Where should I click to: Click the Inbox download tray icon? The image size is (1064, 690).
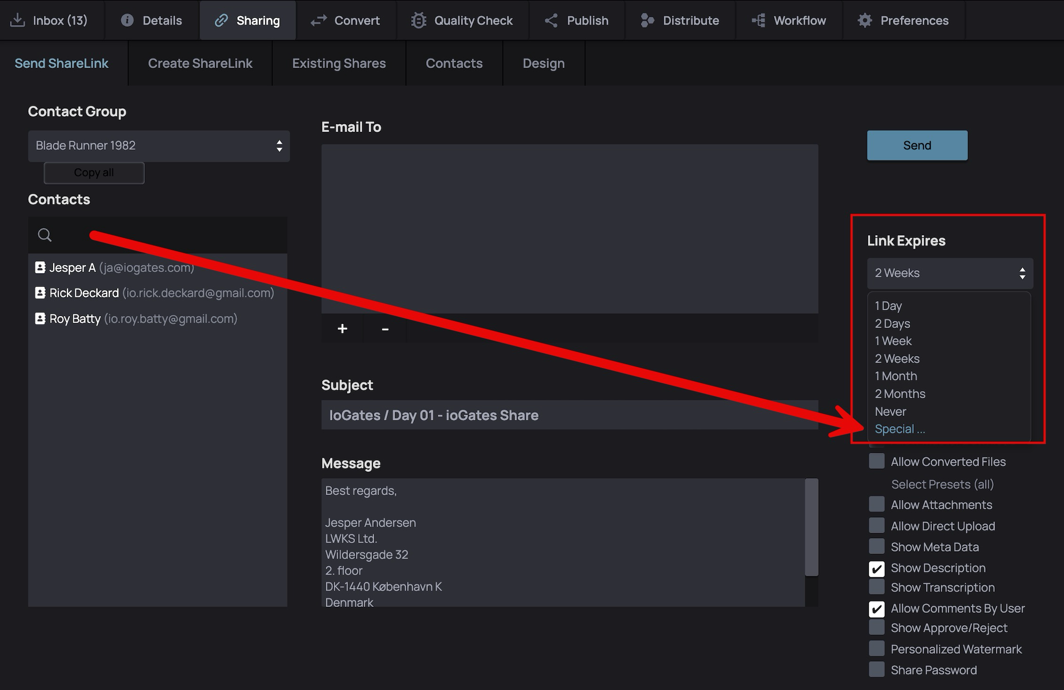17,20
